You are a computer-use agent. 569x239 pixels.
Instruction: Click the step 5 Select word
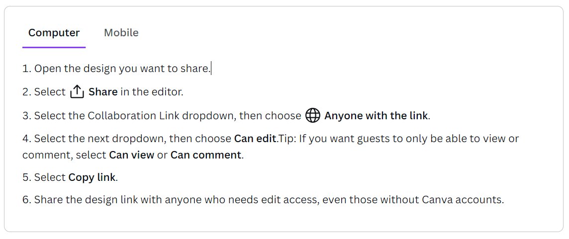[x=50, y=178]
